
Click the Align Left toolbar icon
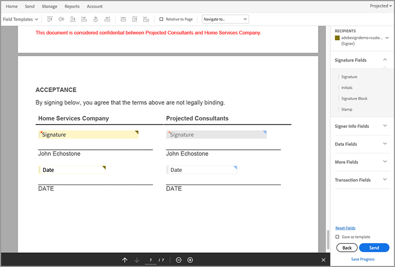84,19
